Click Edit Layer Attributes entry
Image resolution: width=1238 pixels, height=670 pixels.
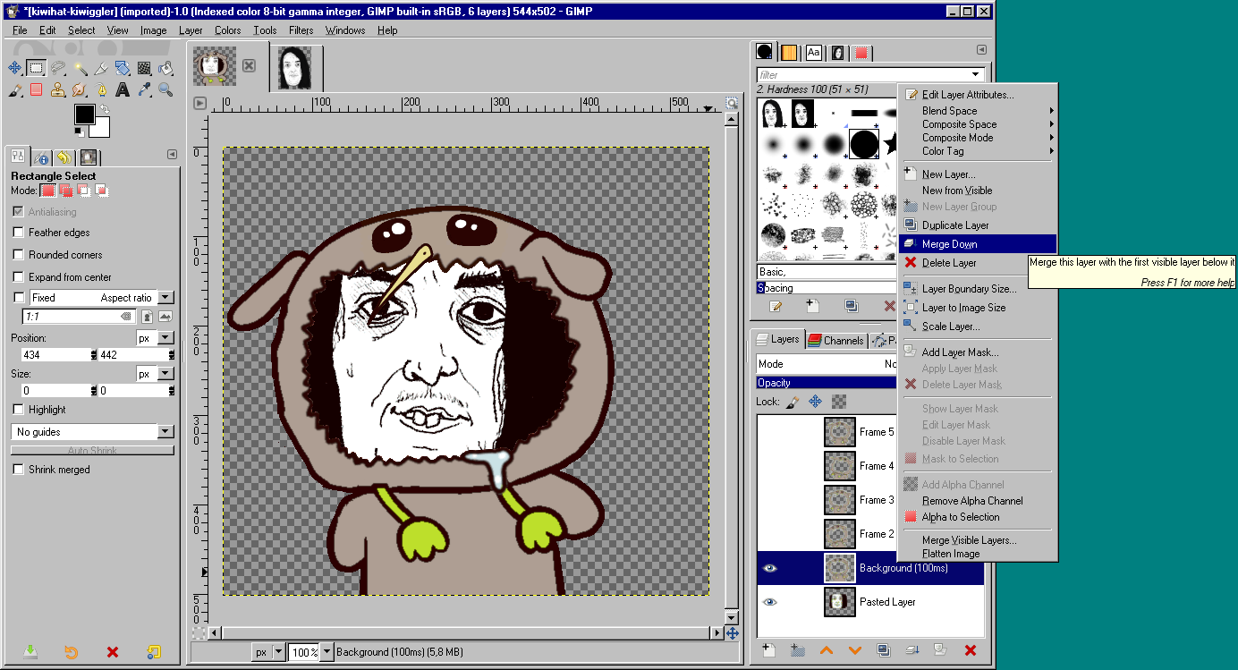click(x=978, y=95)
